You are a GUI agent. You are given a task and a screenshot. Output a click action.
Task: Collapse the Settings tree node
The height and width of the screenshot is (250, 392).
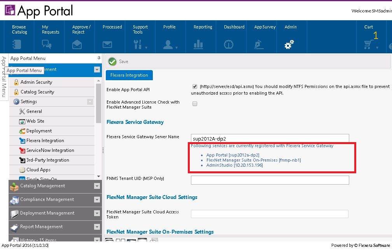point(90,102)
